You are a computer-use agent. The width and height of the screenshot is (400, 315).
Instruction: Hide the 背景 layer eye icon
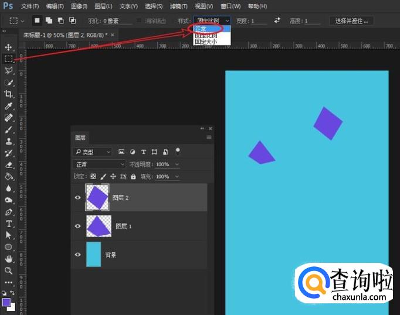coord(77,255)
